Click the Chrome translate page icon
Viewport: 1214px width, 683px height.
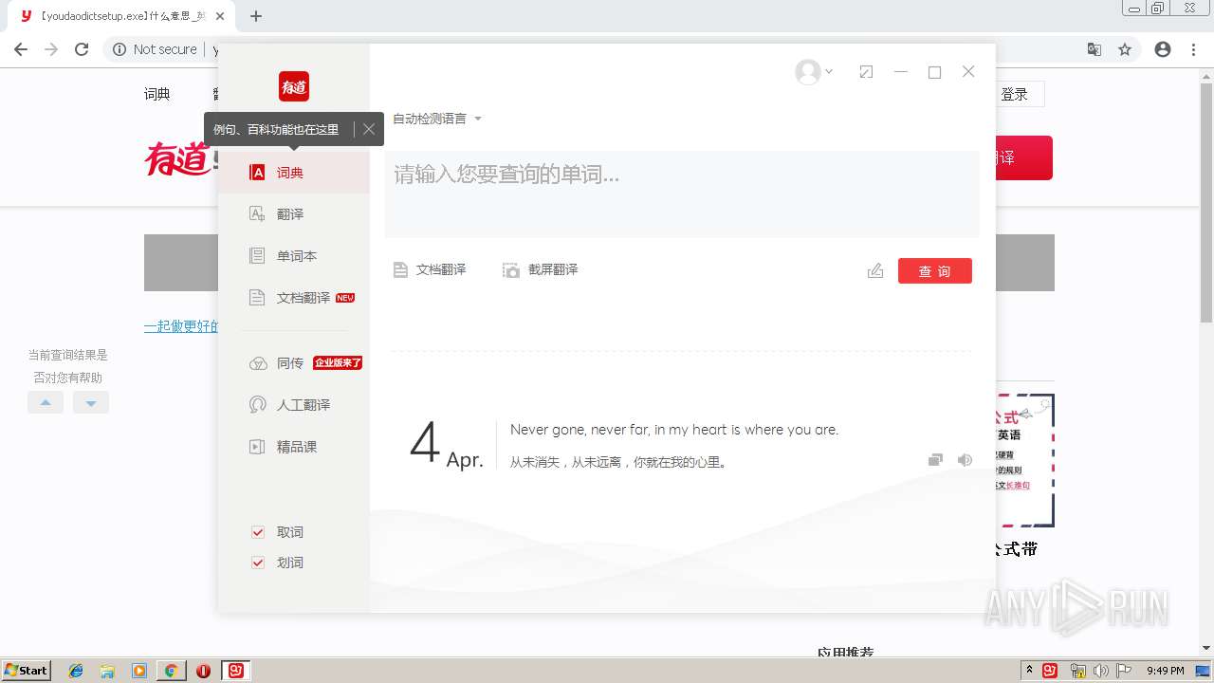(x=1094, y=49)
